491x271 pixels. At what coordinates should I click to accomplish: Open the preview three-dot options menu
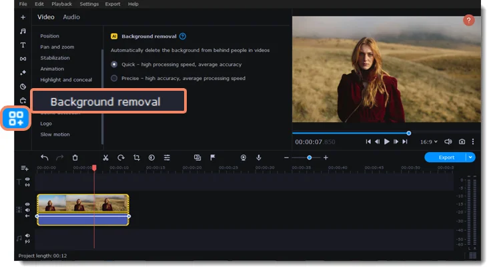point(473,142)
